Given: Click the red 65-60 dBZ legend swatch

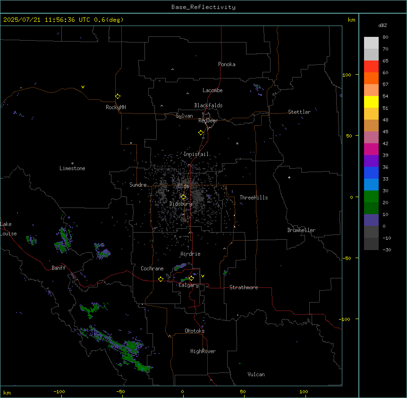Looking at the screenshot, I should point(371,67).
